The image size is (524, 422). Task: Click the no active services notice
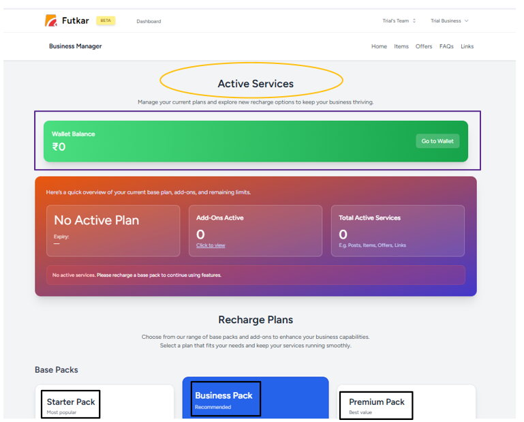point(256,275)
